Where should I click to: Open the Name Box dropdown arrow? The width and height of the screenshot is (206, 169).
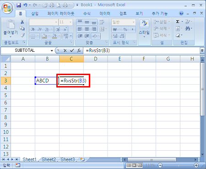52,50
